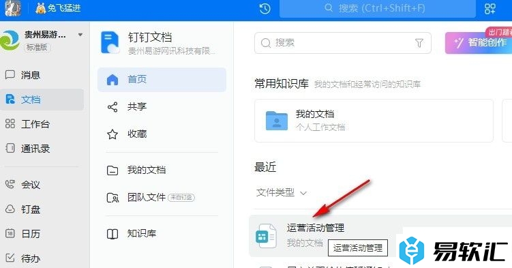Select 收藏 in document navigation
This screenshot has height=268, width=512.
coord(162,134)
